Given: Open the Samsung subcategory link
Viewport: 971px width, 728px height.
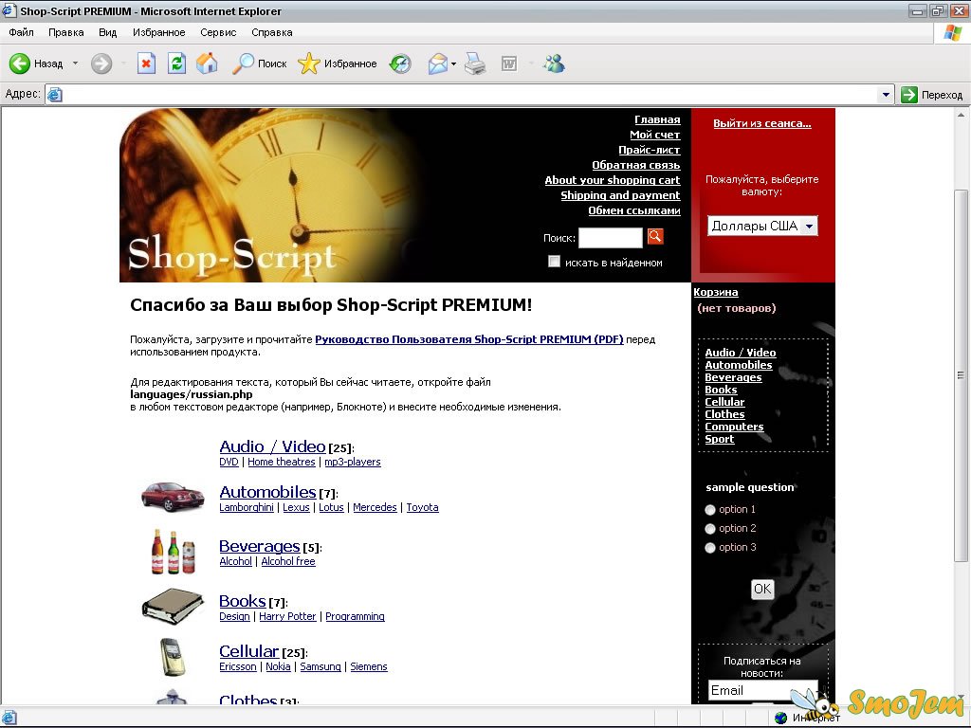Looking at the screenshot, I should click(x=321, y=666).
